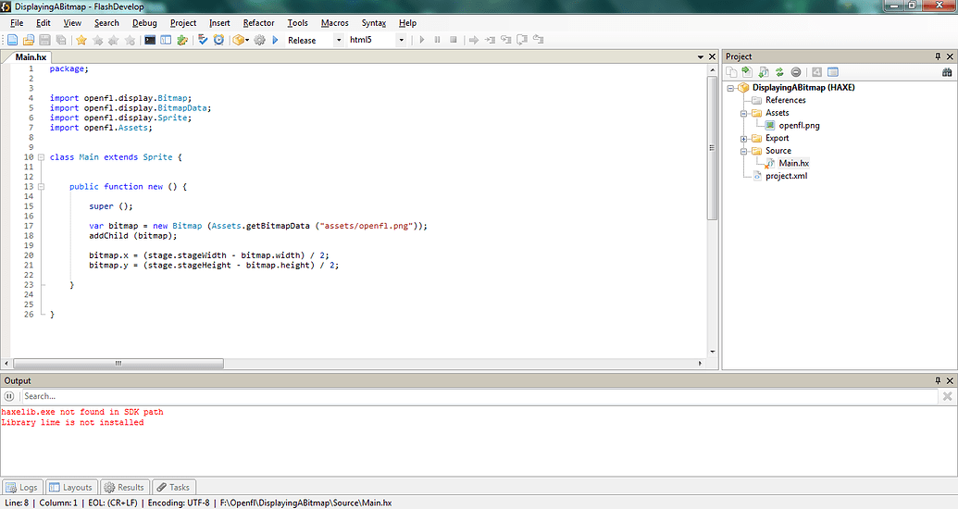Screen dimensions: 958x509
Task: Toggle bookmark with the gold star icon
Action: click(81, 40)
